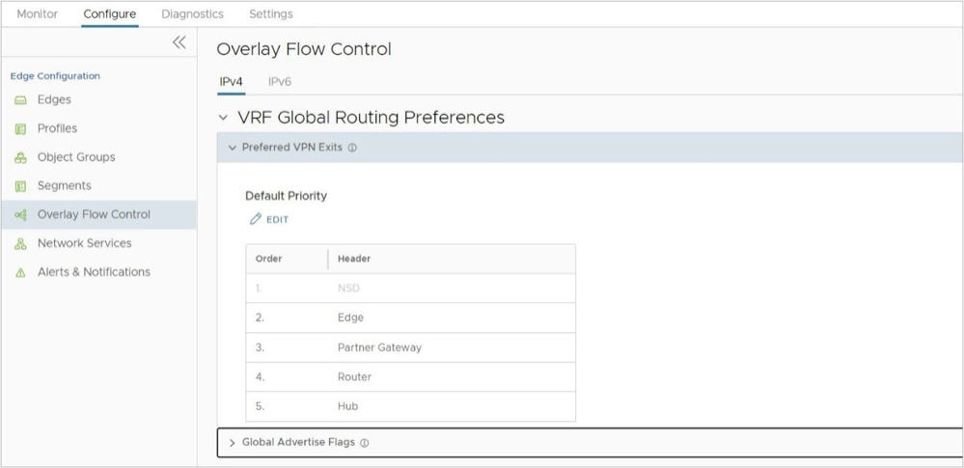
Task: Click the Edit button under Default Priority
Action: 269,220
